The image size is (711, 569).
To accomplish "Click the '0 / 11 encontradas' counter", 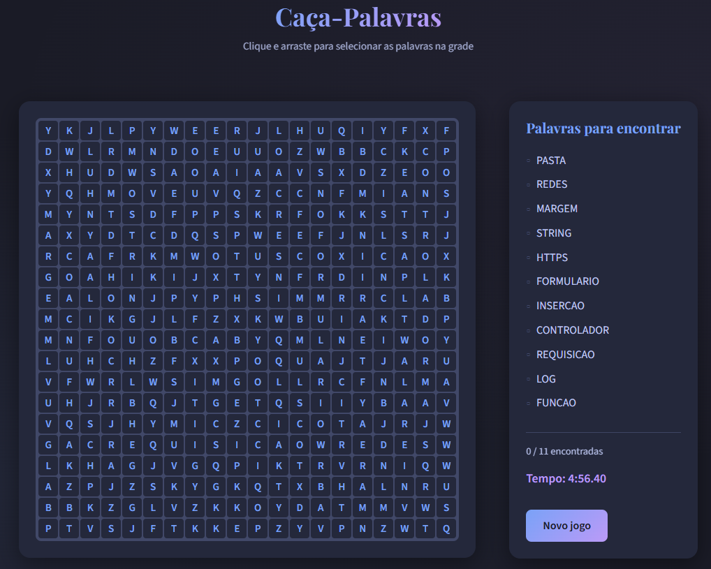I will (x=564, y=452).
